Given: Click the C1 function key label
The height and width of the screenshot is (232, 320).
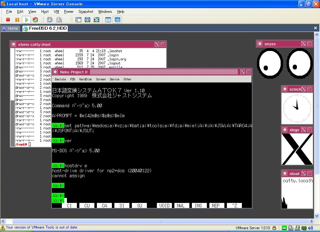Looking at the screenshot, I should pyautogui.click(x=69, y=205).
